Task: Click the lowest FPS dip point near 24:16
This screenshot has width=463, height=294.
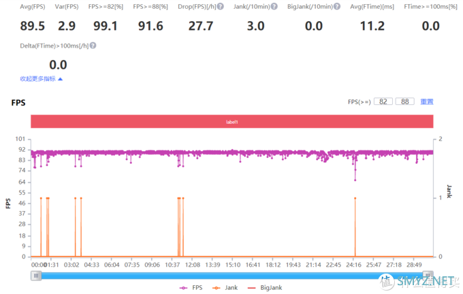Action: (355, 180)
